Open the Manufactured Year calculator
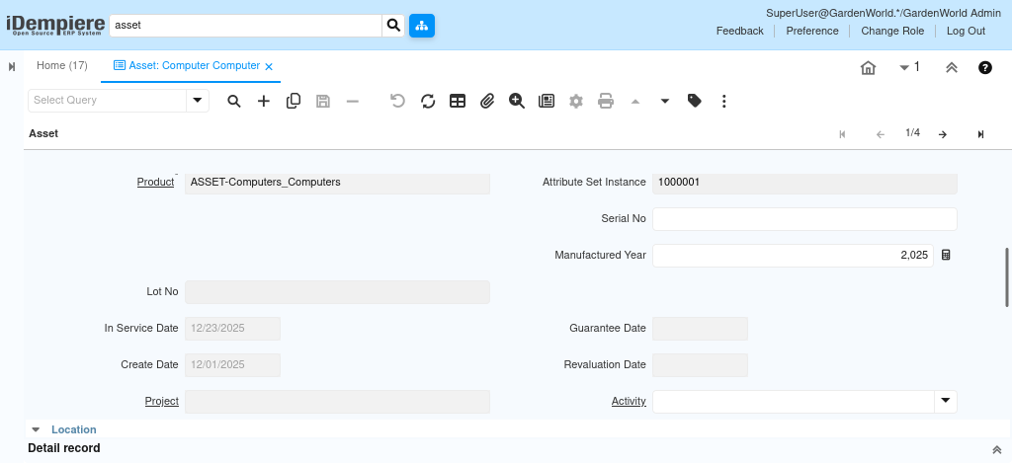1012x463 pixels. click(946, 255)
